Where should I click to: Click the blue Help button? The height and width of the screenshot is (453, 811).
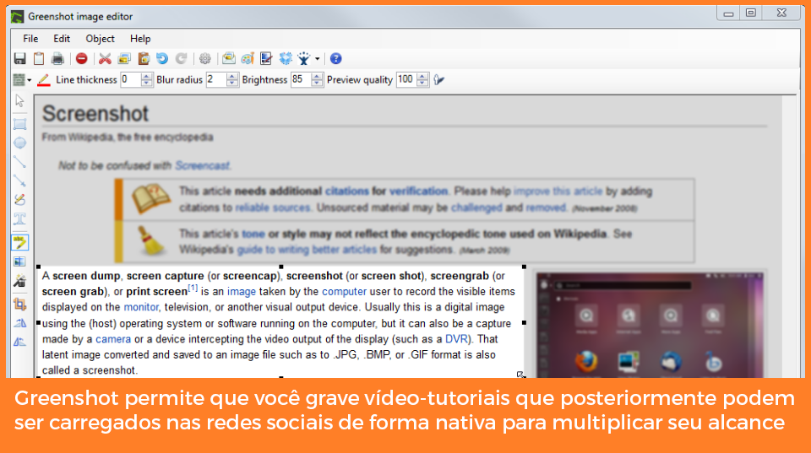[335, 59]
